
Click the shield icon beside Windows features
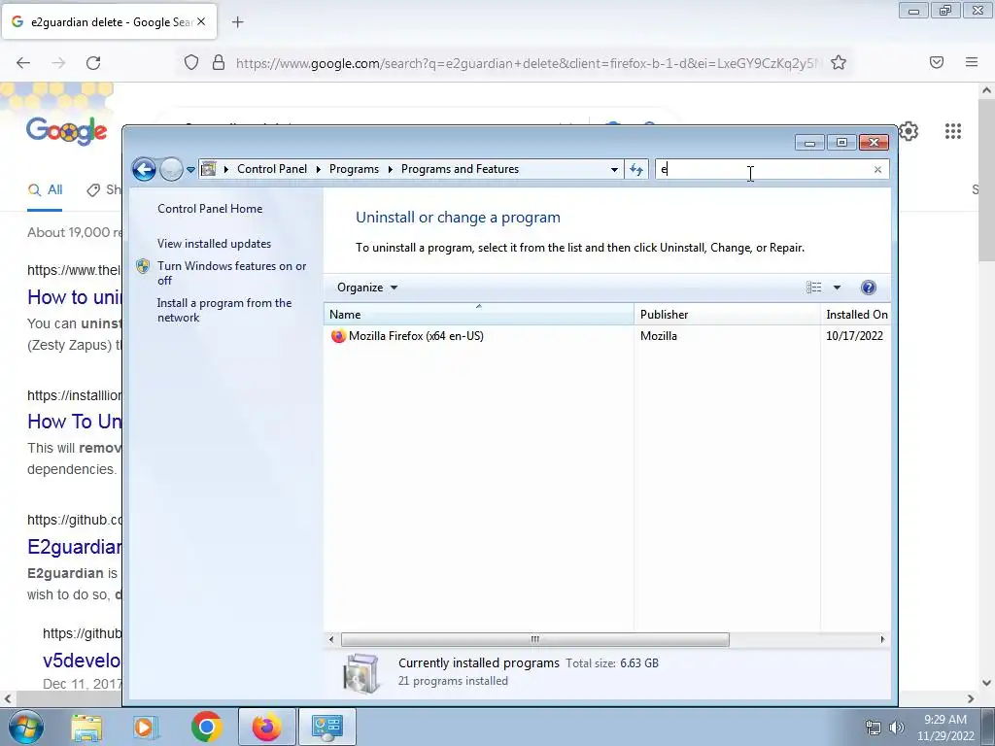coord(144,266)
